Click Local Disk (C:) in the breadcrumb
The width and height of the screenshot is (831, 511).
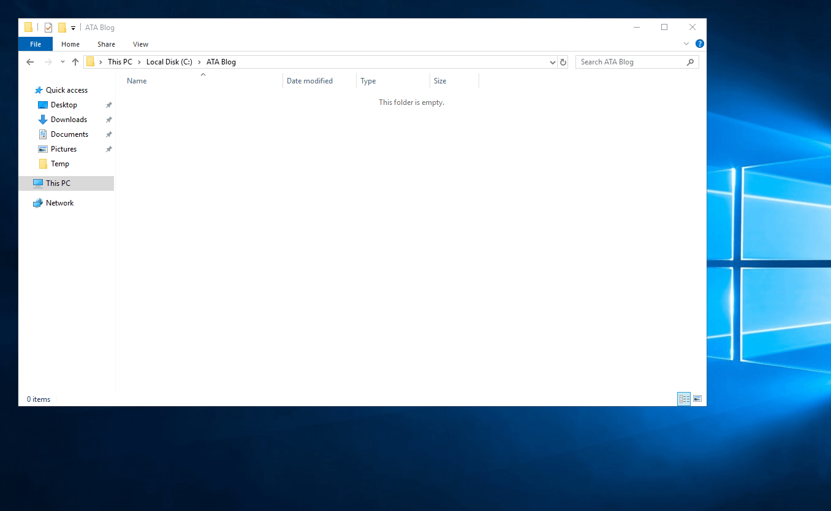point(169,61)
